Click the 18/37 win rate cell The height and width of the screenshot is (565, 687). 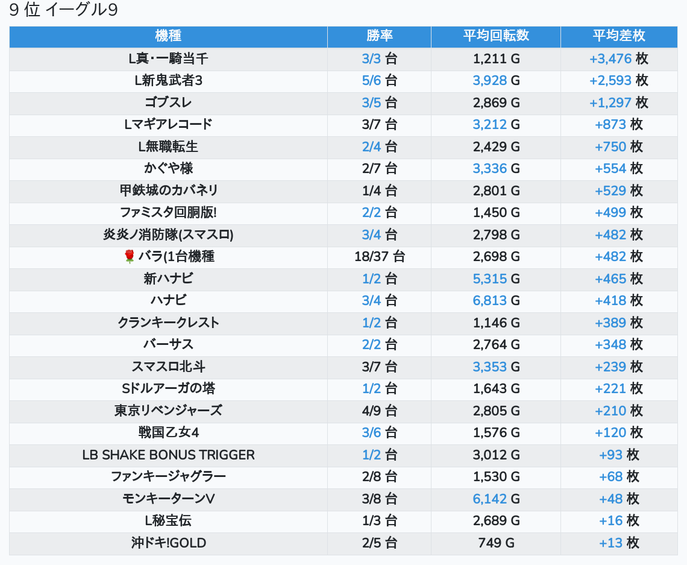379,257
